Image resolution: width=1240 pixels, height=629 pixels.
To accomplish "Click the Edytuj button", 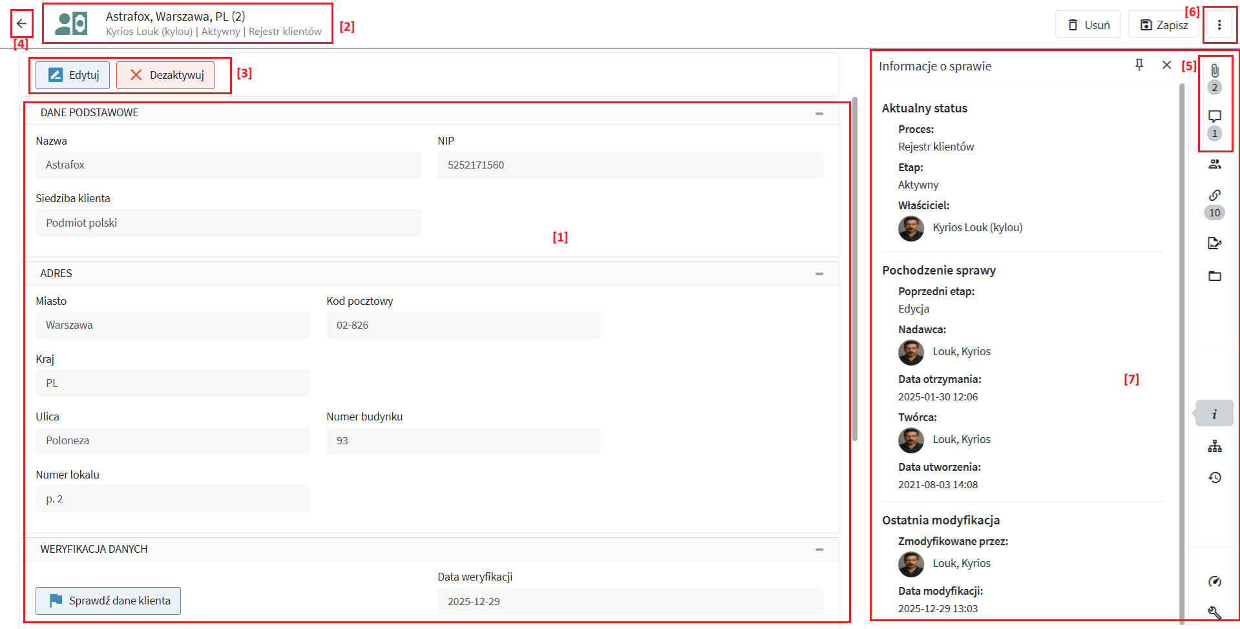I will click(73, 75).
